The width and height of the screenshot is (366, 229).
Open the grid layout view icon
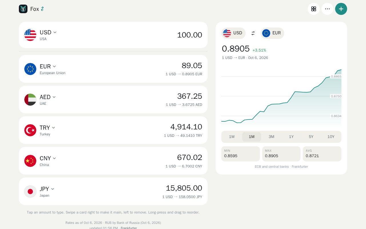[x=314, y=9]
